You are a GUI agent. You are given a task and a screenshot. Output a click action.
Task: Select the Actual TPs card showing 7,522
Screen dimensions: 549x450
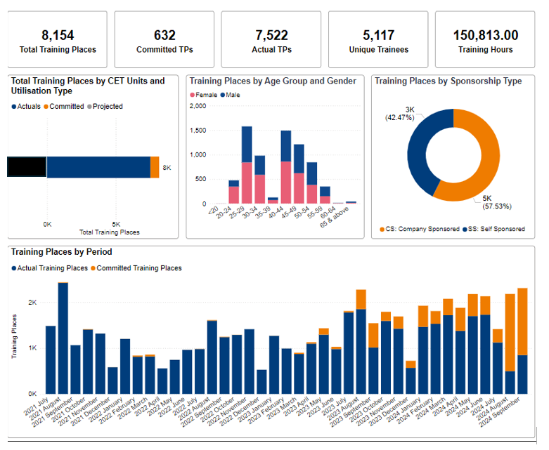[271, 40]
